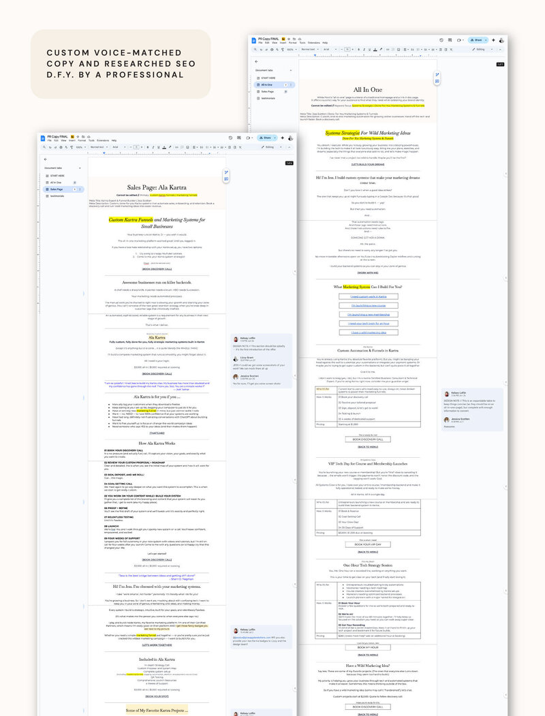The image size is (545, 716).
Task: Click the Ask Gemini sparkle icon beside the document
Action: click(x=225, y=172)
